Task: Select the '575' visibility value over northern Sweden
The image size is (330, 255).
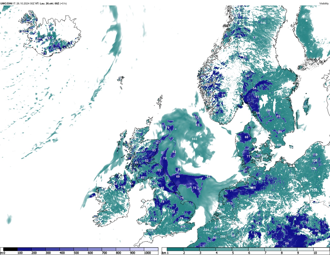Action: [267, 31]
